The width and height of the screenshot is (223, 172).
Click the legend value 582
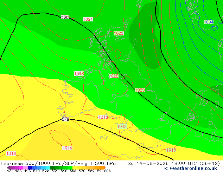click(91, 171)
